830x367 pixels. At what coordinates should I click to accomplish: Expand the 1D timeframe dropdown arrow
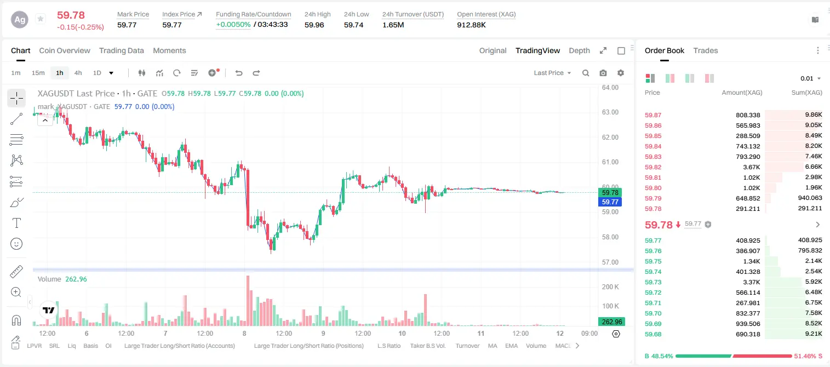click(111, 73)
